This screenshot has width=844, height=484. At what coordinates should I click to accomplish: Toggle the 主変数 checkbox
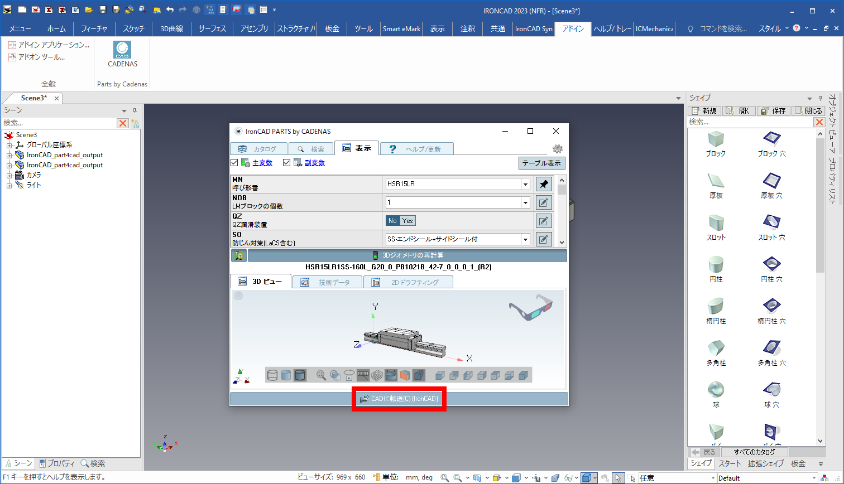(234, 163)
